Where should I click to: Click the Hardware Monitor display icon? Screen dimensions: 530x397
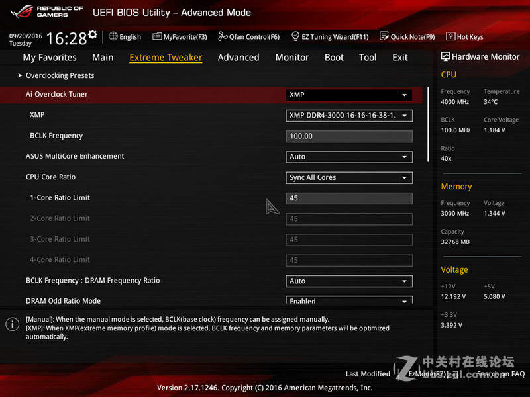point(445,56)
